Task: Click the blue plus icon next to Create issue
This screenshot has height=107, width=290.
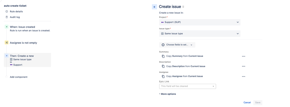Action: pyautogui.click(x=154, y=7)
